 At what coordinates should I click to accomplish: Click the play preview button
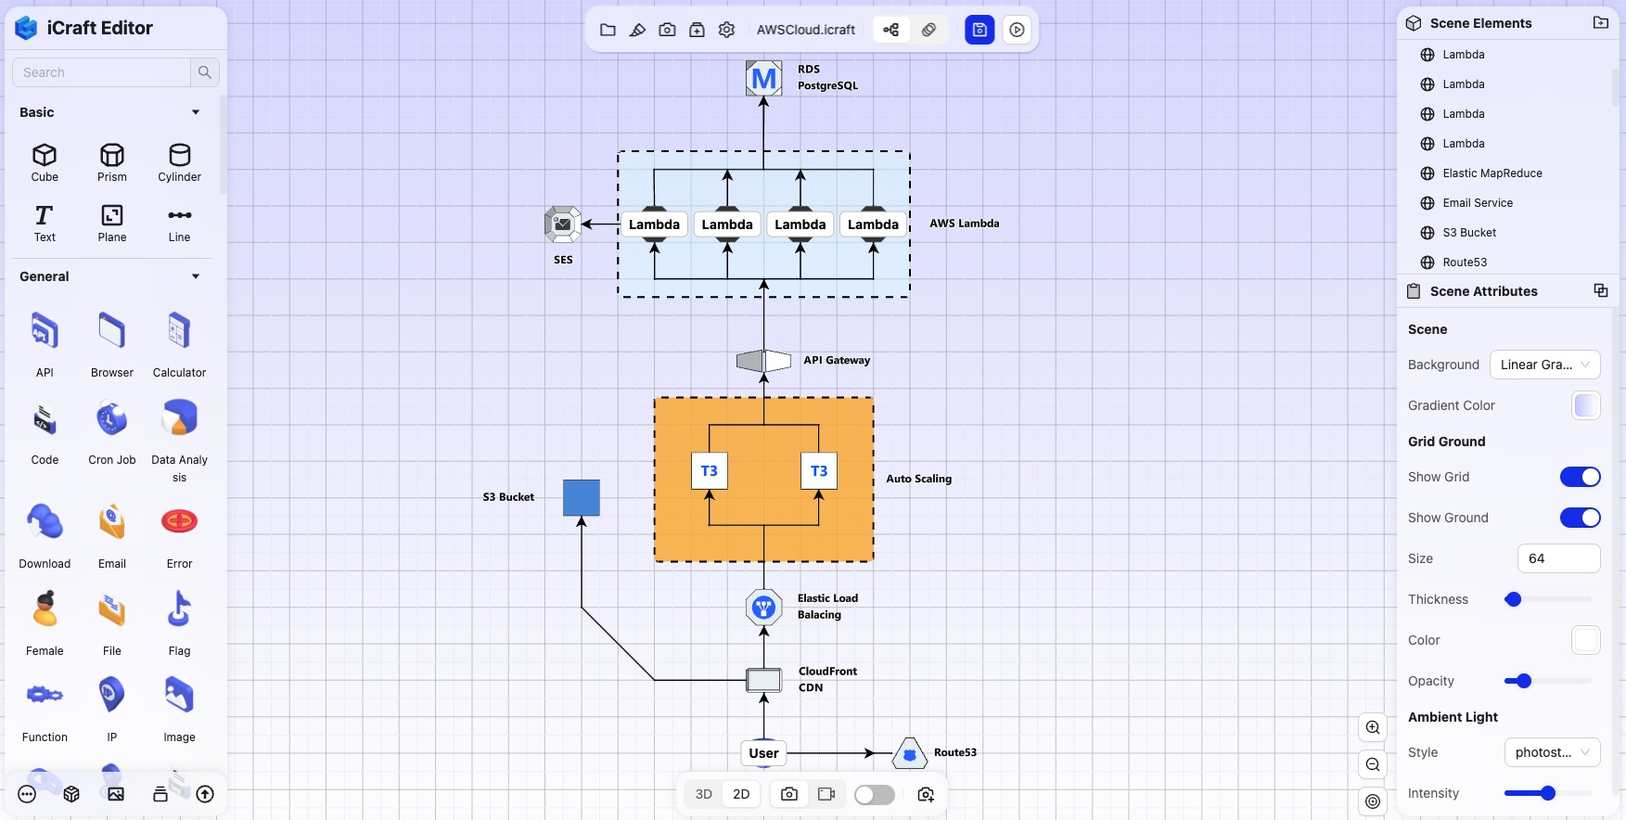[1018, 30]
